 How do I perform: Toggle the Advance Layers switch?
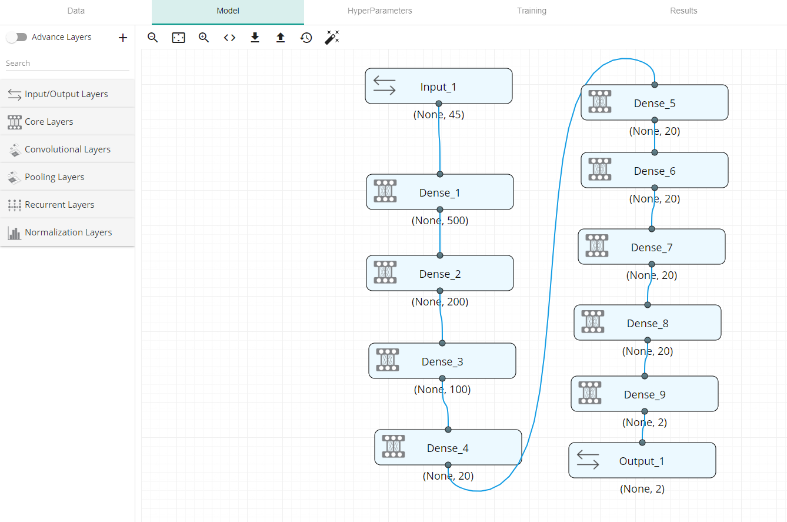point(16,37)
